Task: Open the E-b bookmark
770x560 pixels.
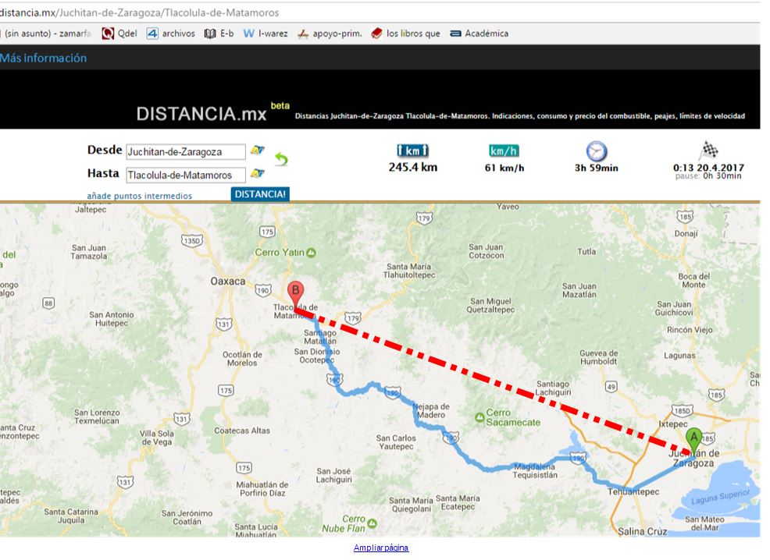Action: coord(219,34)
